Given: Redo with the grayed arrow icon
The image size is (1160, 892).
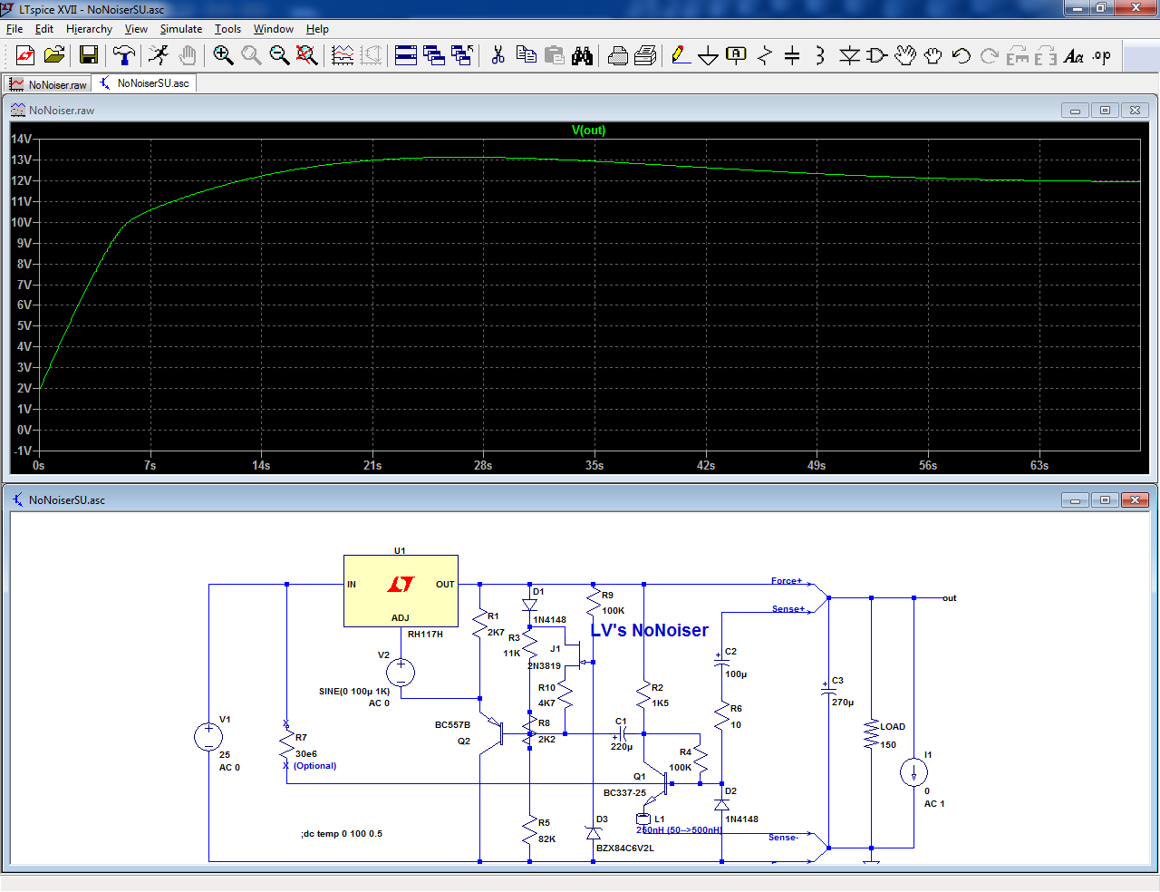Looking at the screenshot, I should pyautogui.click(x=990, y=56).
